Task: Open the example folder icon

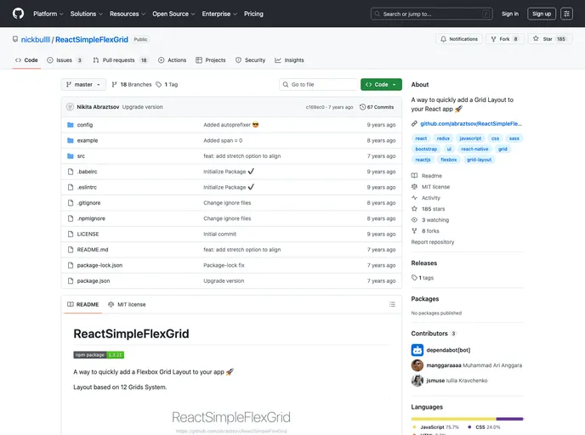Action: click(x=70, y=140)
